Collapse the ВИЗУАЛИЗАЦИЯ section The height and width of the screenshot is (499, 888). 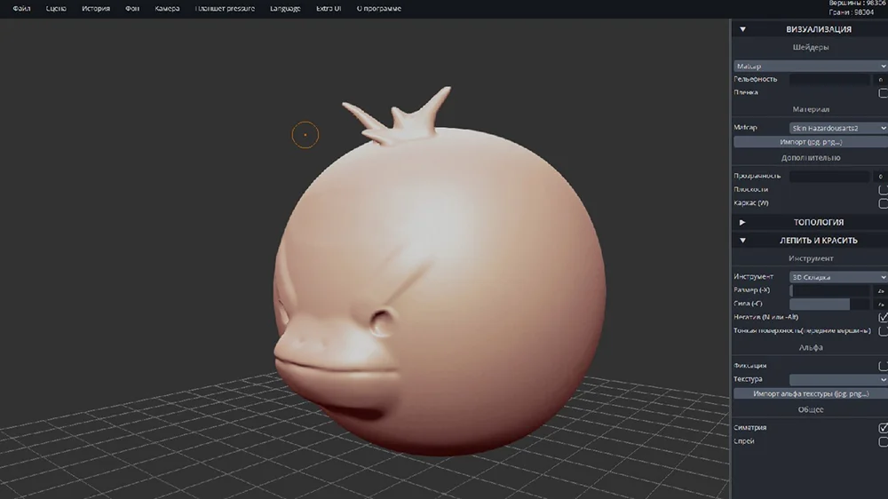pyautogui.click(x=742, y=29)
